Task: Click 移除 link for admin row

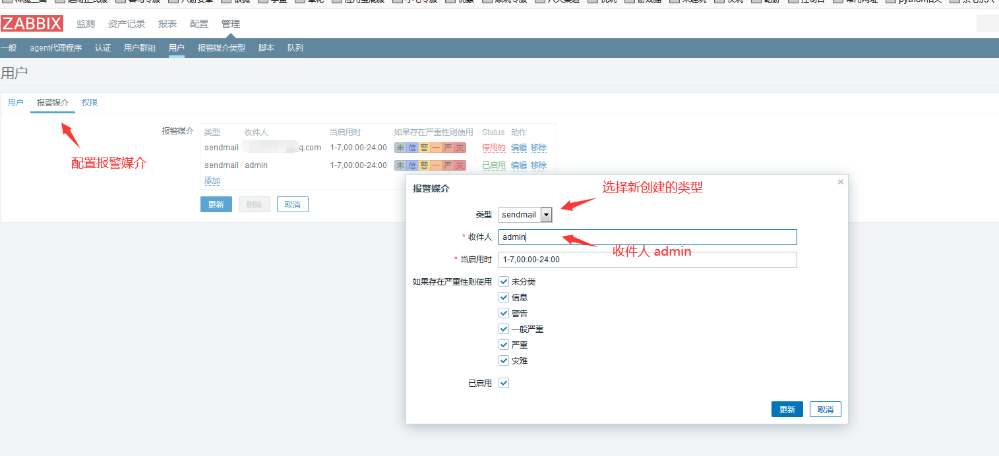Action: 539,165
